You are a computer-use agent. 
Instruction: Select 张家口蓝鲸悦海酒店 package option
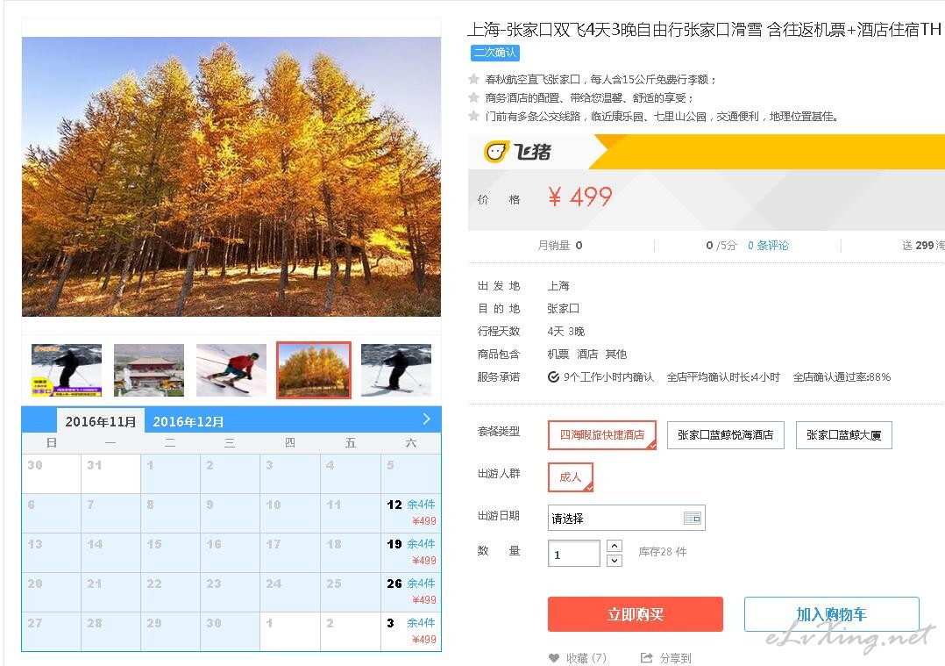coord(725,435)
